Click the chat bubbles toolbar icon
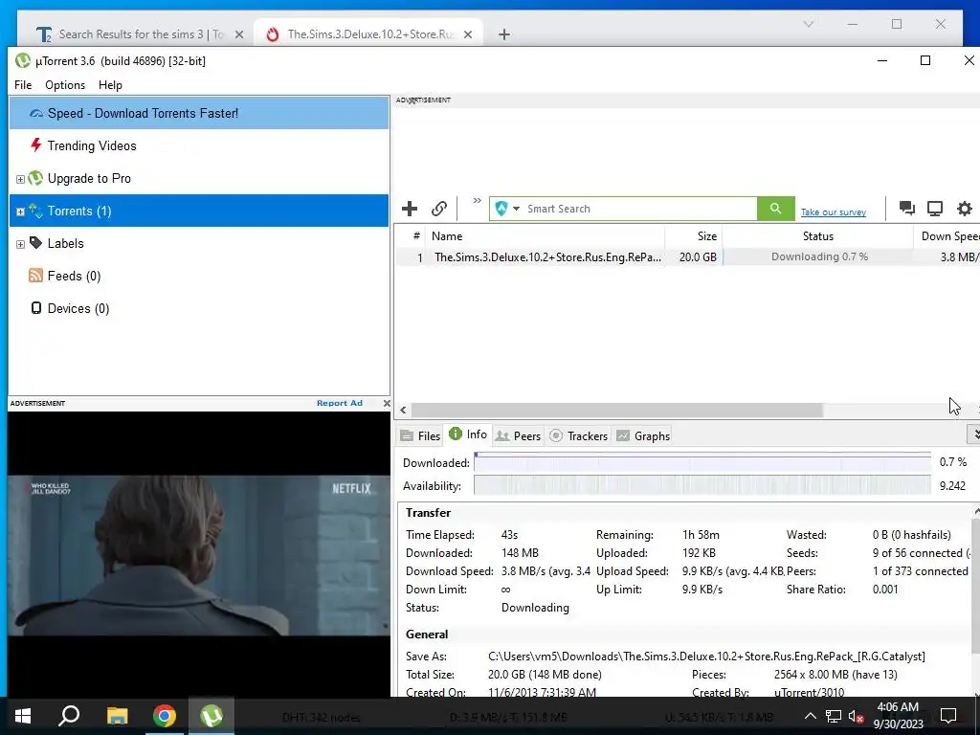Screen dimensions: 980x735 [906, 208]
